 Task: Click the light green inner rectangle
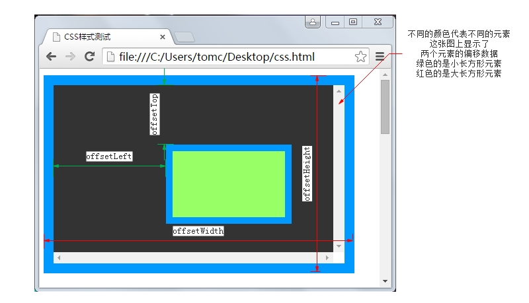coord(229,184)
